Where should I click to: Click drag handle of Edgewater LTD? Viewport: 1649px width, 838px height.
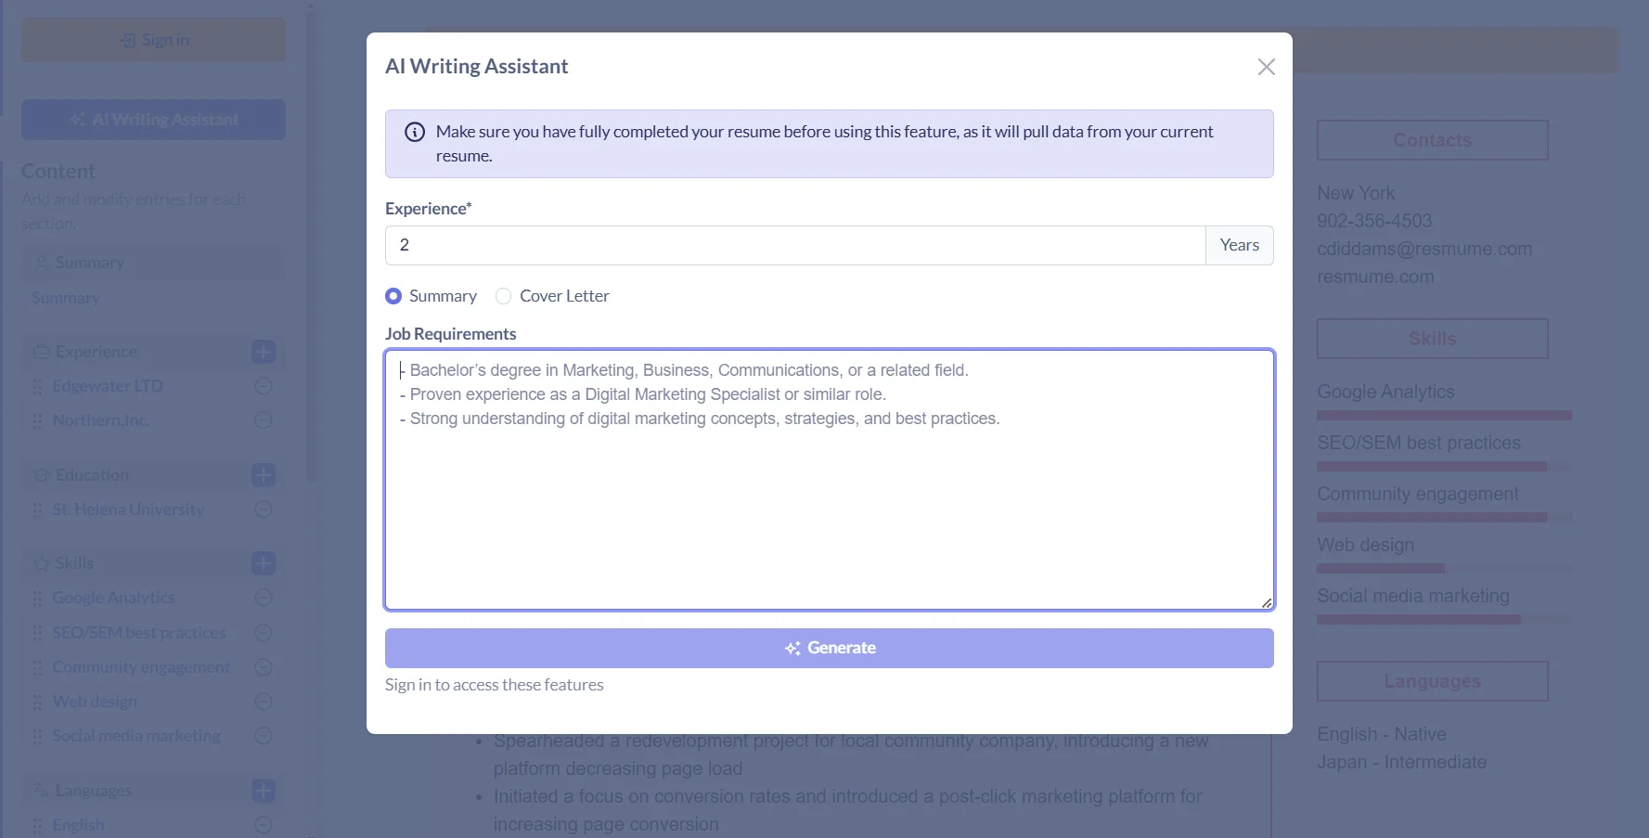coord(37,387)
